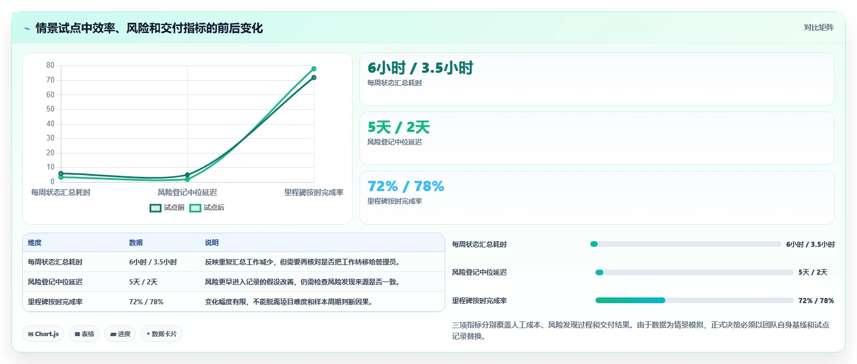Viewport: 857px width, 364px height.
Task: Select the 里程碑按时完成率 table row label
Action: click(55, 302)
